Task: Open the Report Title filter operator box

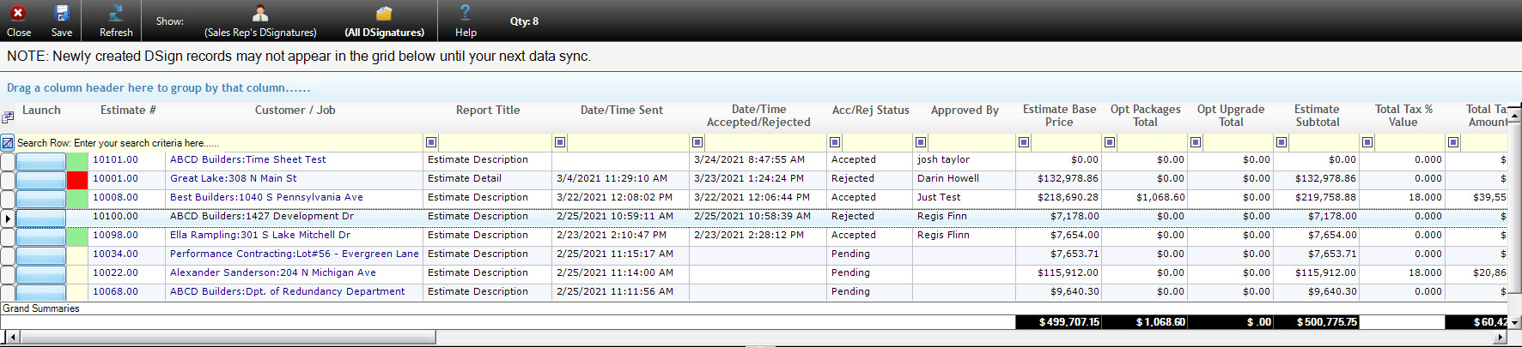Action: coord(431,142)
